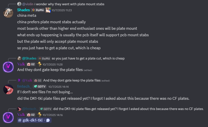The height and width of the screenshot is (127, 208).
Task: Click the @violin reply mention
Action: (28, 4)
